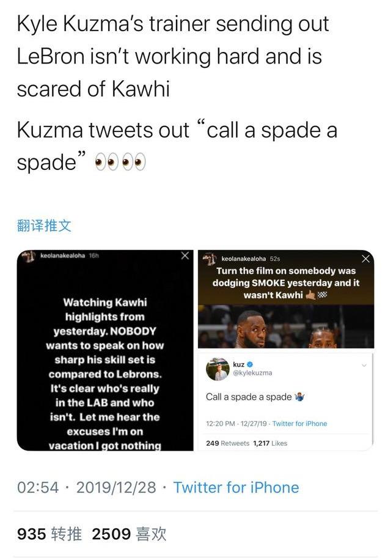Open the Twitter for iPhone source link
Screen dimensions: 388x560
point(236,487)
